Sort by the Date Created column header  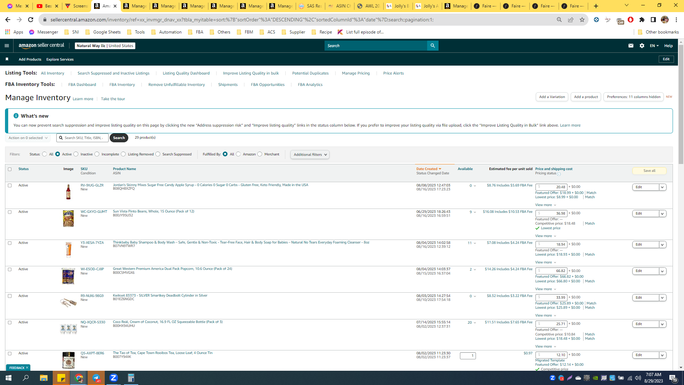[x=429, y=169]
